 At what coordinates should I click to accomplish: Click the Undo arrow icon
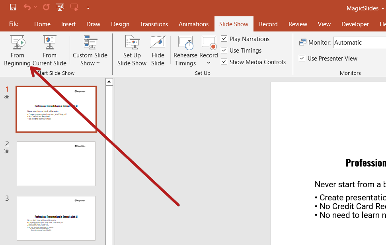tap(27, 7)
